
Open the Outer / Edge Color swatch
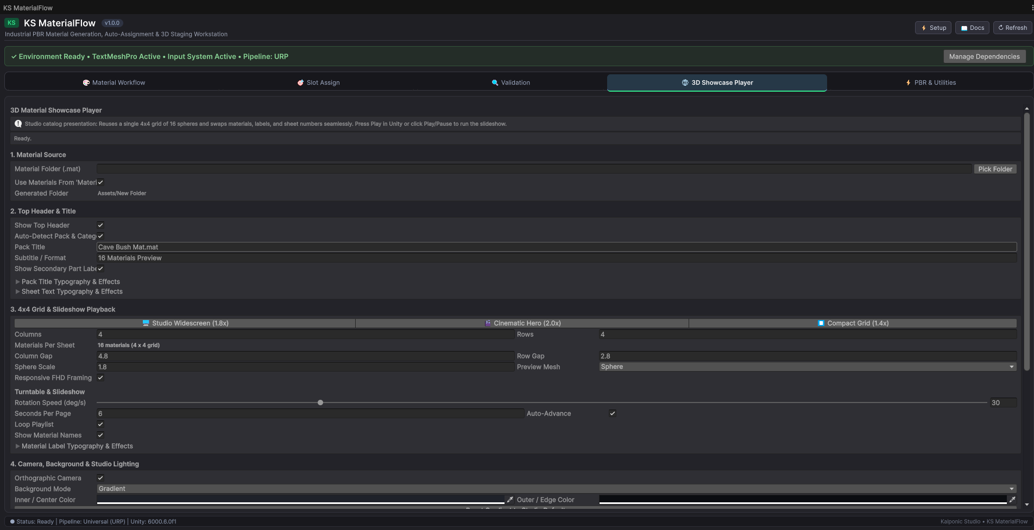(803, 500)
